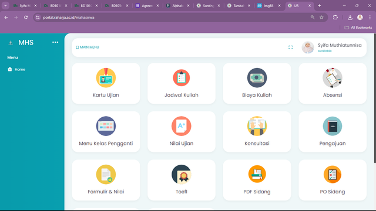Close the UR tab

tap(310, 5)
